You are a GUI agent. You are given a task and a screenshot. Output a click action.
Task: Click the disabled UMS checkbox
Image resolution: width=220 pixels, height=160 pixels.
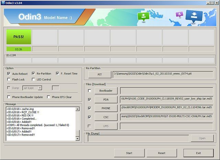89,126
